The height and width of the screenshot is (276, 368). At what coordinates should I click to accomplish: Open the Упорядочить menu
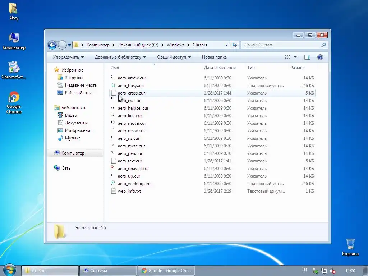pos(68,57)
